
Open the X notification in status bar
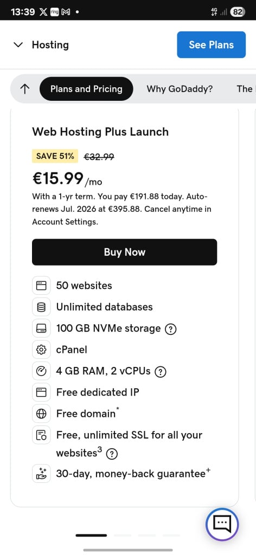tap(43, 12)
